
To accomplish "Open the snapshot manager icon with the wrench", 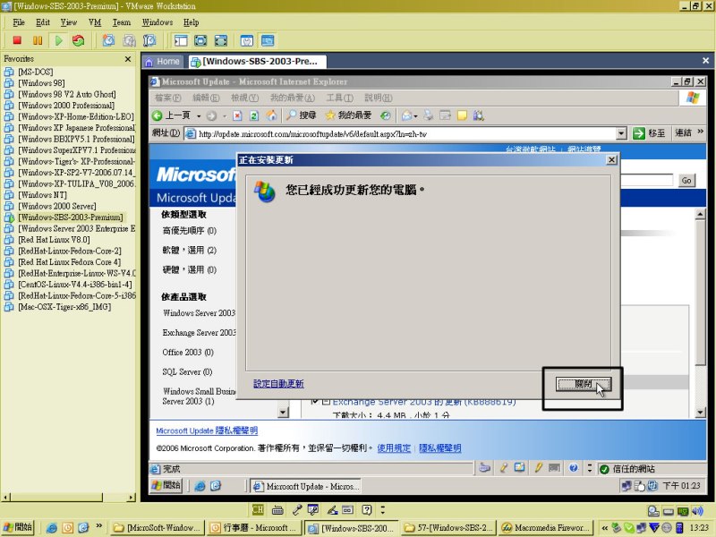I will (149, 40).
